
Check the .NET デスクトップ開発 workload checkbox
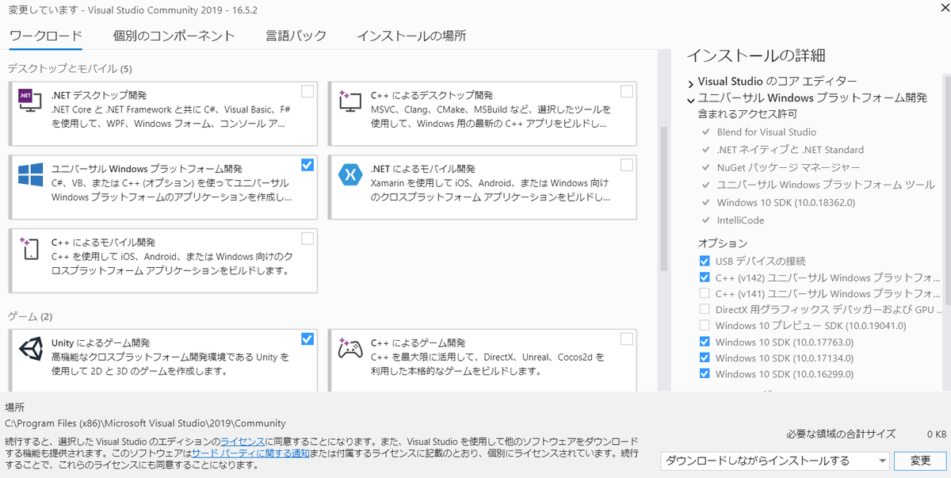pos(307,91)
